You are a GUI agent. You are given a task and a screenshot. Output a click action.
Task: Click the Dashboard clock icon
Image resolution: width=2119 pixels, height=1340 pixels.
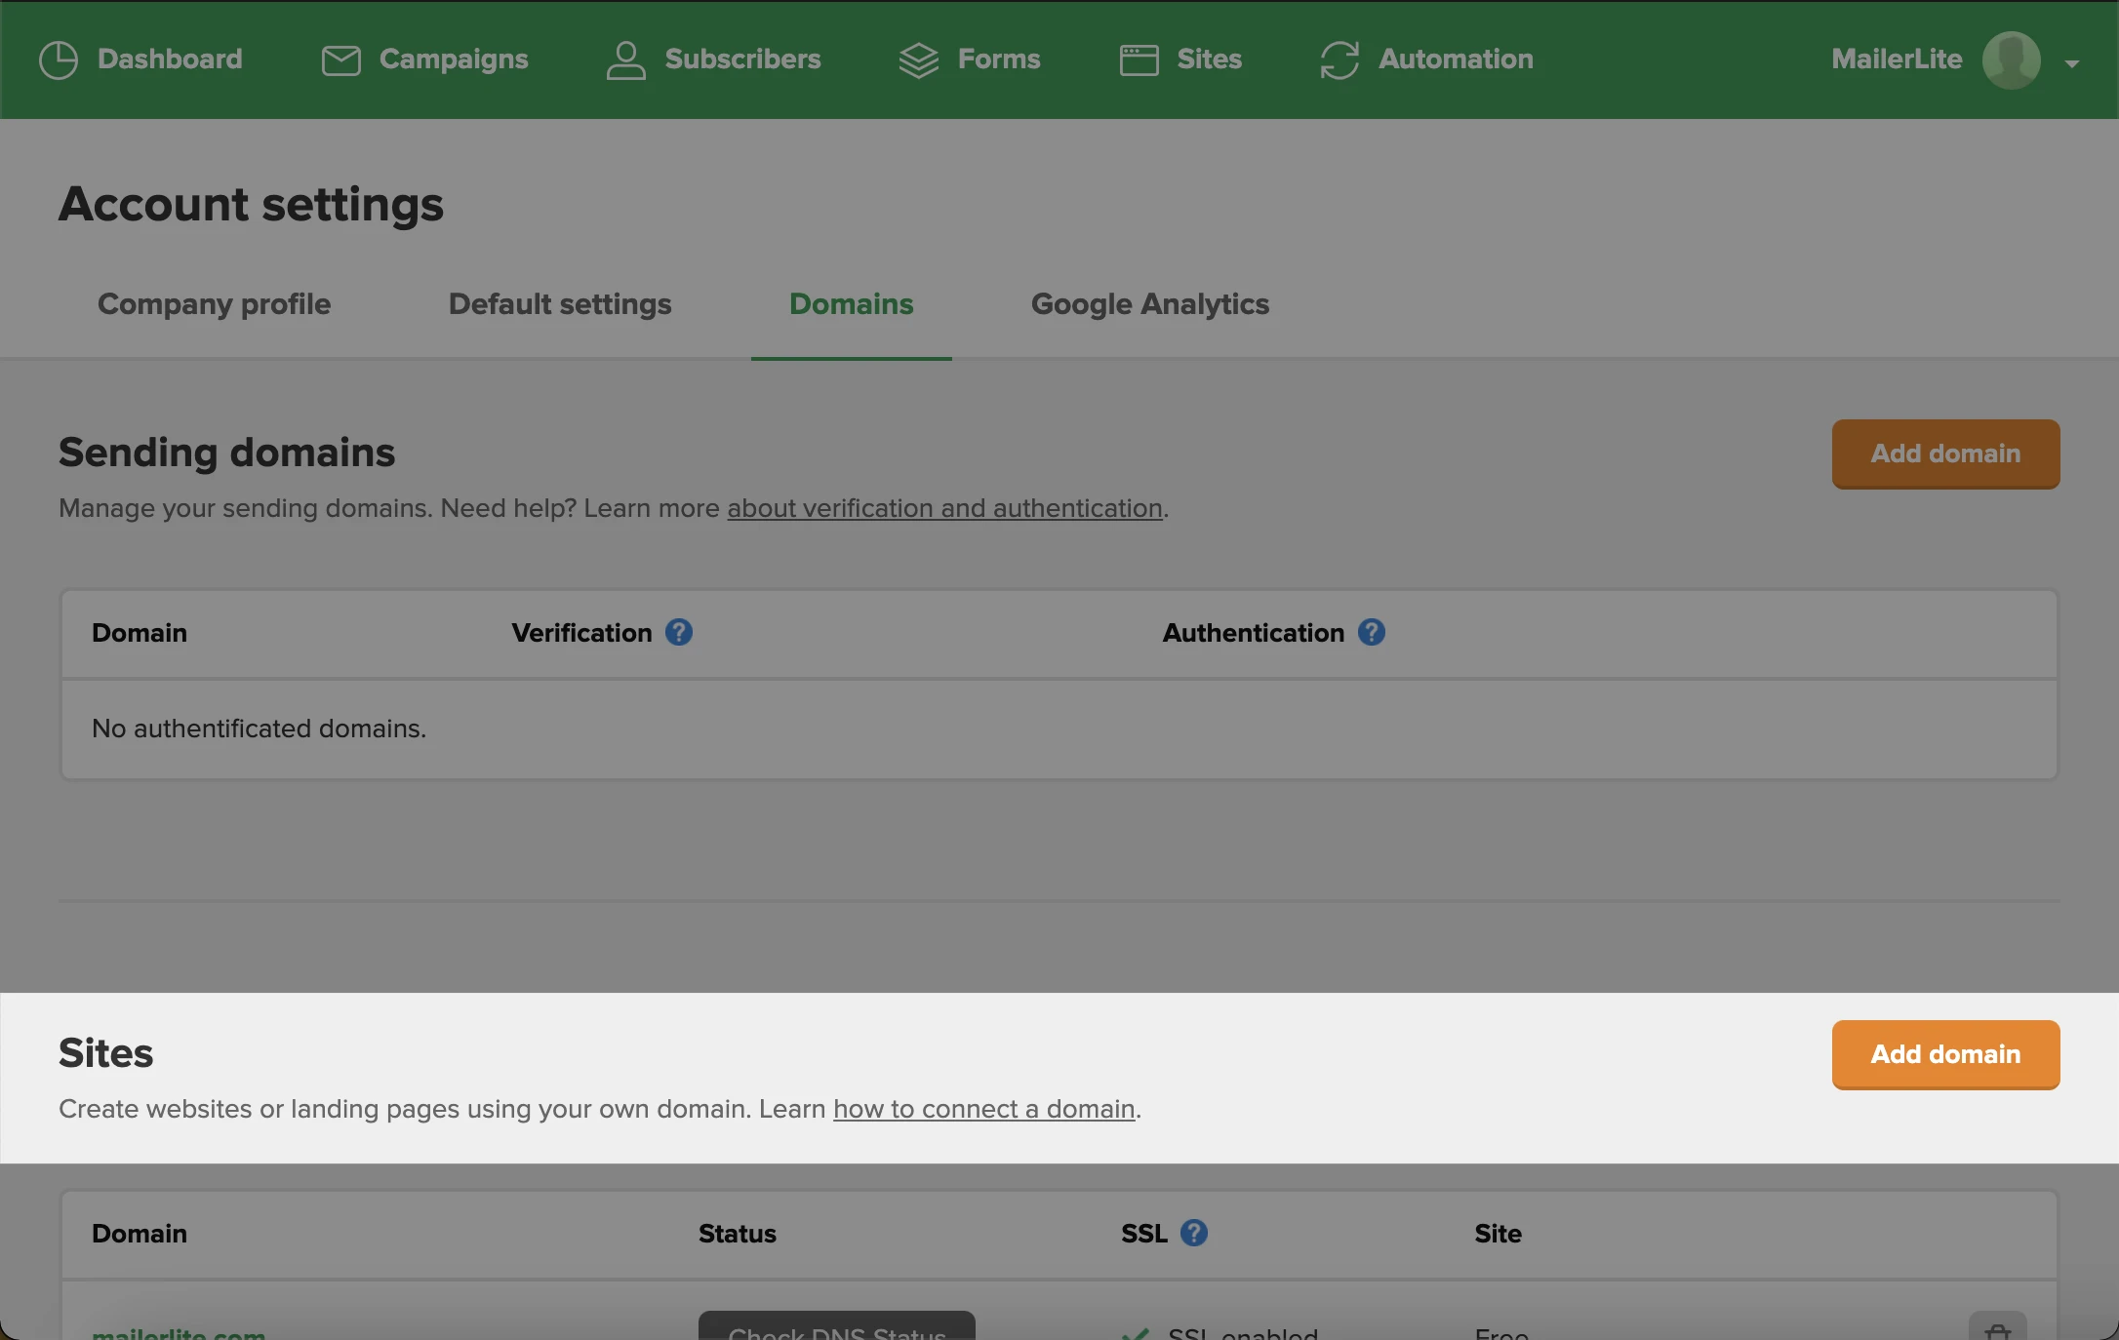click(59, 59)
